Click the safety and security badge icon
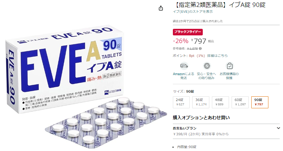 (207, 66)
